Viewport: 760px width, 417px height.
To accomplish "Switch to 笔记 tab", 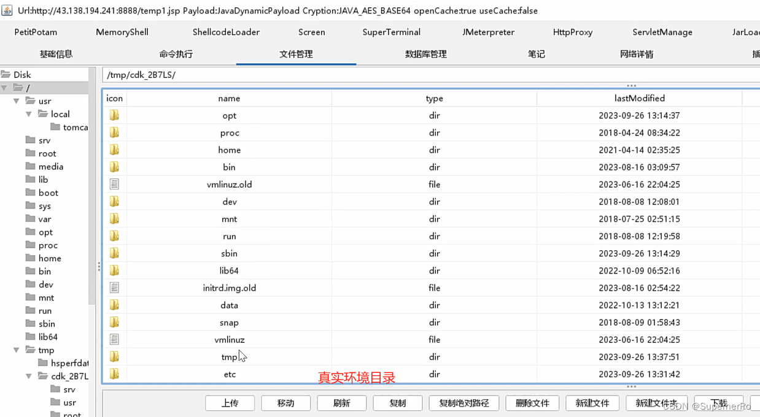I will point(537,54).
